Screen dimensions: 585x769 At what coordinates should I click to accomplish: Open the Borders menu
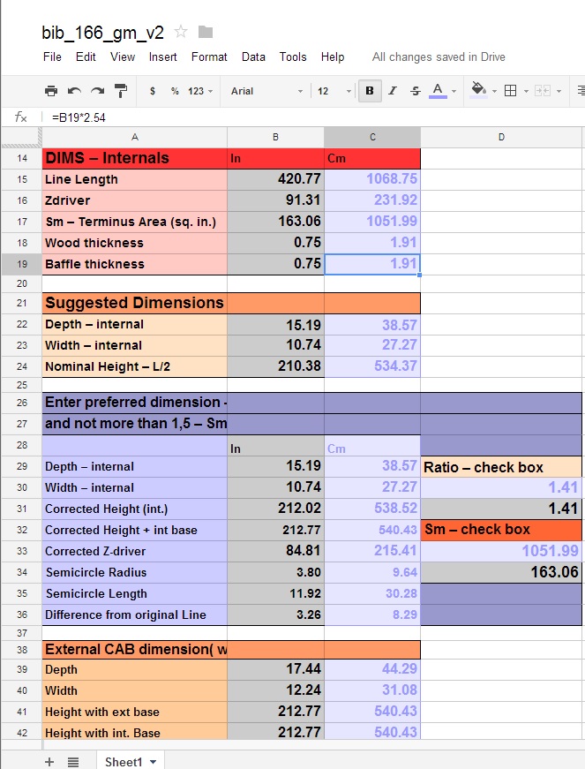click(511, 91)
